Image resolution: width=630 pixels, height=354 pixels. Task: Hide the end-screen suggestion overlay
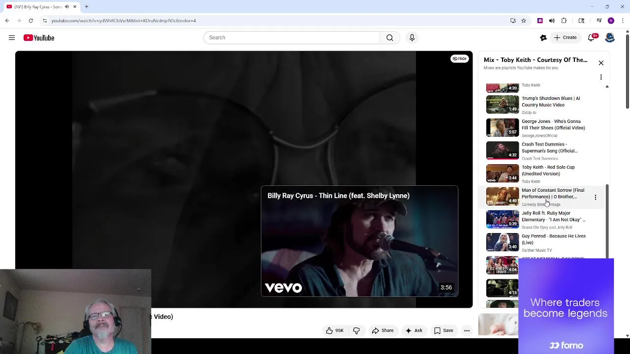pyautogui.click(x=460, y=59)
